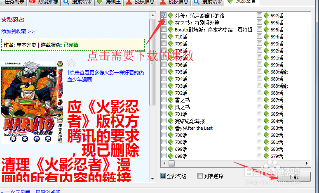Select the 在之书：特别番外篇 entry text

click(197, 23)
